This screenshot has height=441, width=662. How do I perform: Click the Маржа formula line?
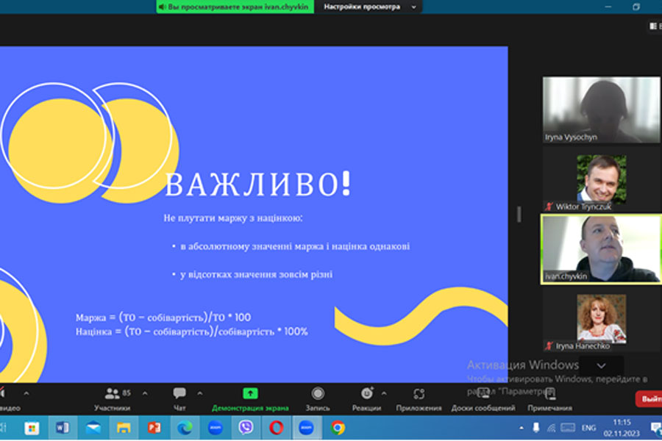point(163,318)
